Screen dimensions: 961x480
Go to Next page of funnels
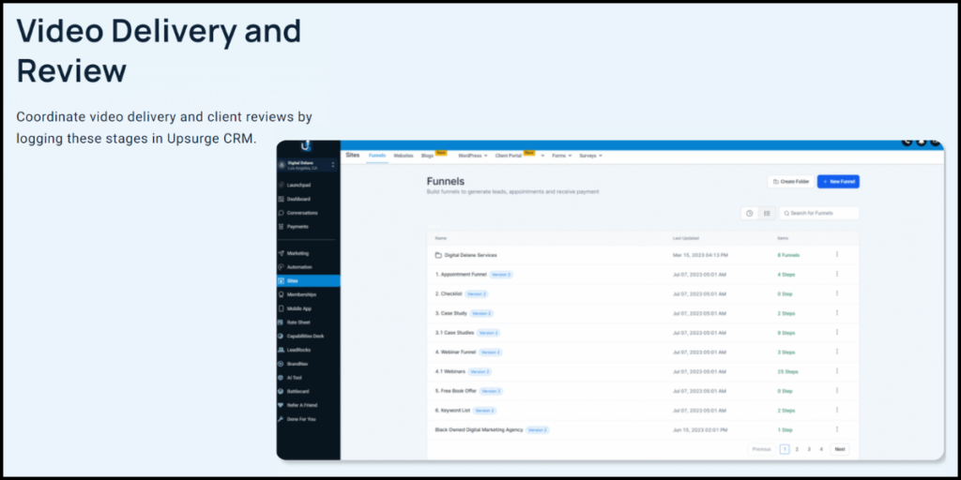click(x=840, y=449)
